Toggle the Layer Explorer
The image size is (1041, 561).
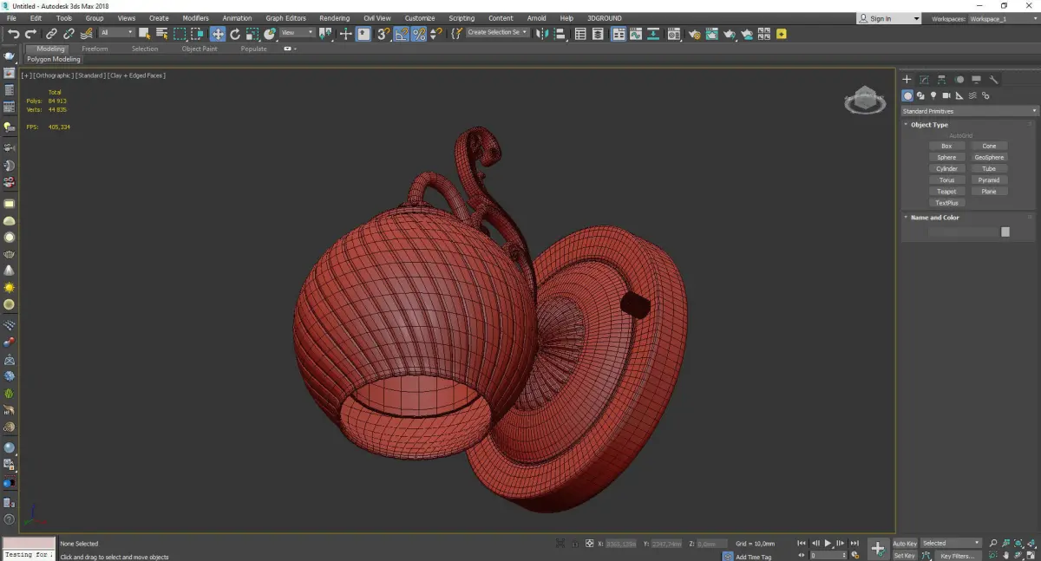coord(598,34)
